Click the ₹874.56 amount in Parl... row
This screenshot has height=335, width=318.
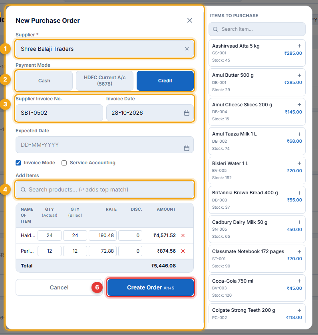166,251
